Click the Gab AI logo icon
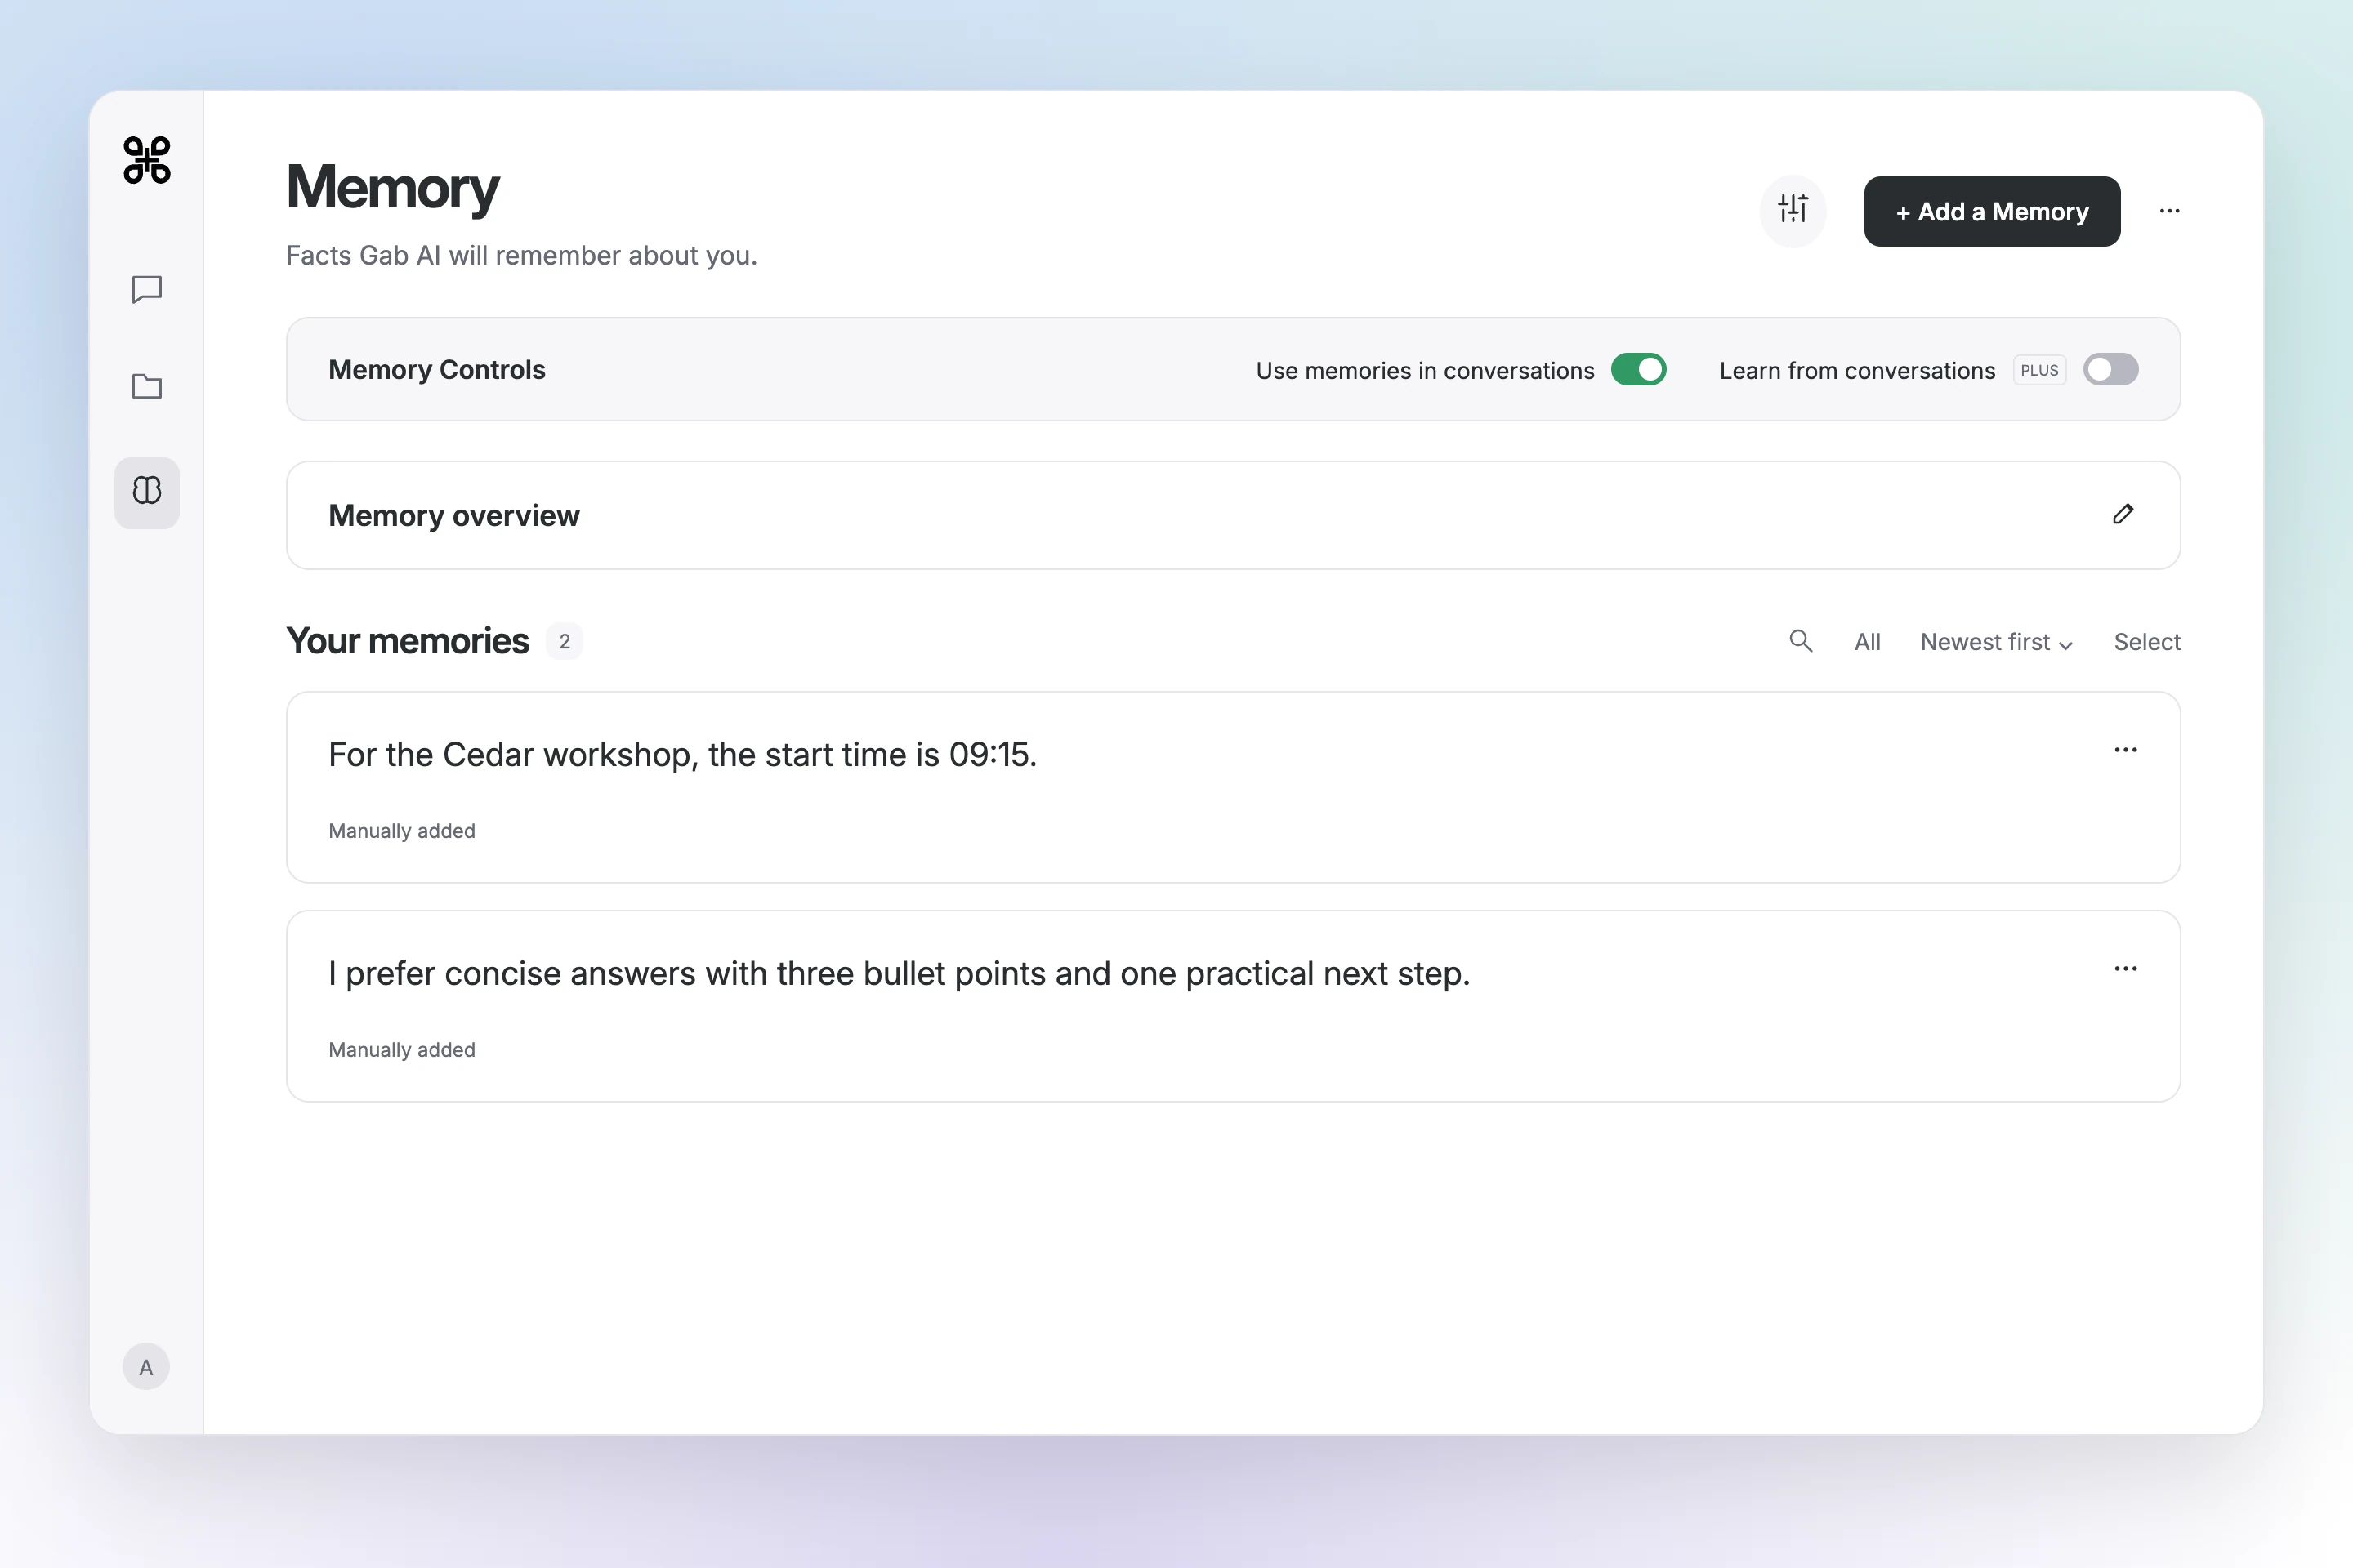2353x1568 pixels. click(x=147, y=160)
